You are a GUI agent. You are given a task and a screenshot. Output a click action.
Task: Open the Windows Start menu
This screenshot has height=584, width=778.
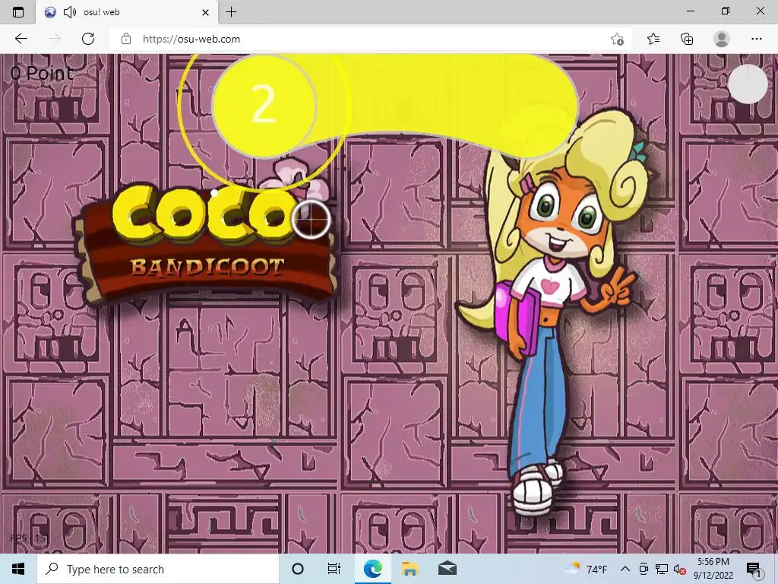pos(18,569)
